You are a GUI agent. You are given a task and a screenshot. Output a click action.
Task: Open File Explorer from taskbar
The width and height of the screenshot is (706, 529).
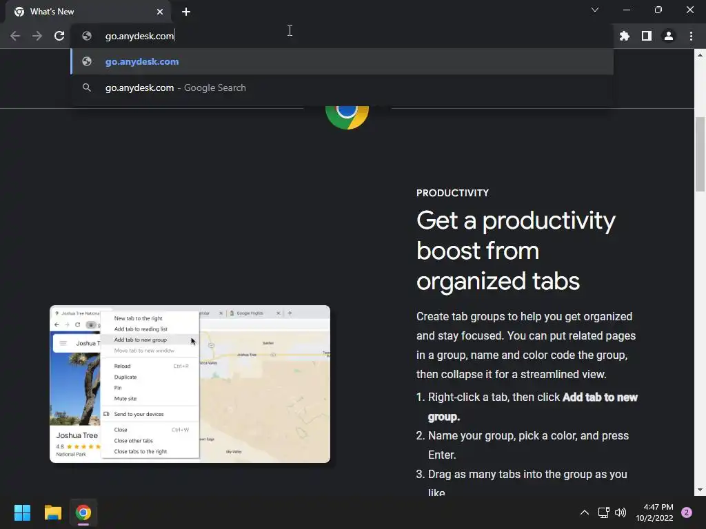52,512
